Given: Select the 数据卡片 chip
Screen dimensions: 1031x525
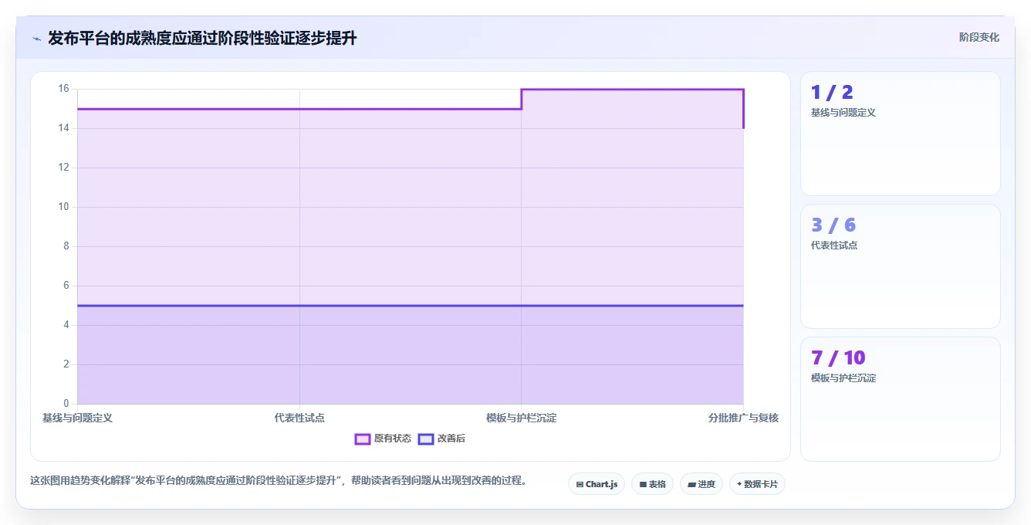Looking at the screenshot, I should point(757,484).
